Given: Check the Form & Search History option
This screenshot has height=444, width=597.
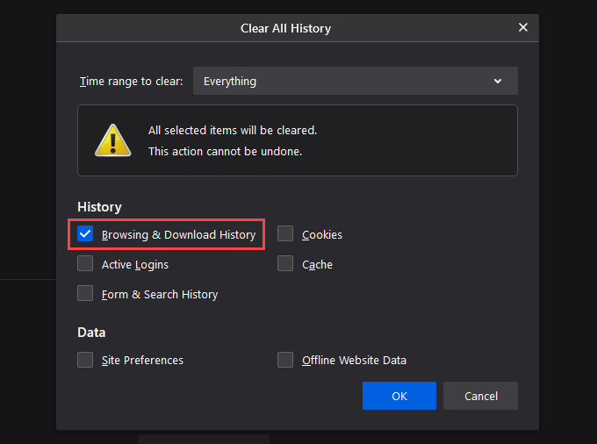Looking at the screenshot, I should point(85,294).
